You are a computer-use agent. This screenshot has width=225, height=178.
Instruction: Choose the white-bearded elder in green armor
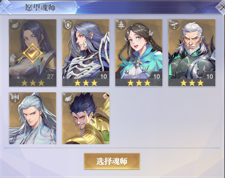[192, 53]
